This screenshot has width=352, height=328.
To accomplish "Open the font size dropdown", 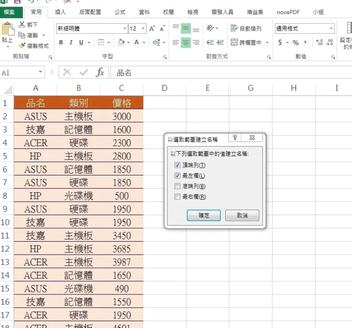I will tap(143, 28).
